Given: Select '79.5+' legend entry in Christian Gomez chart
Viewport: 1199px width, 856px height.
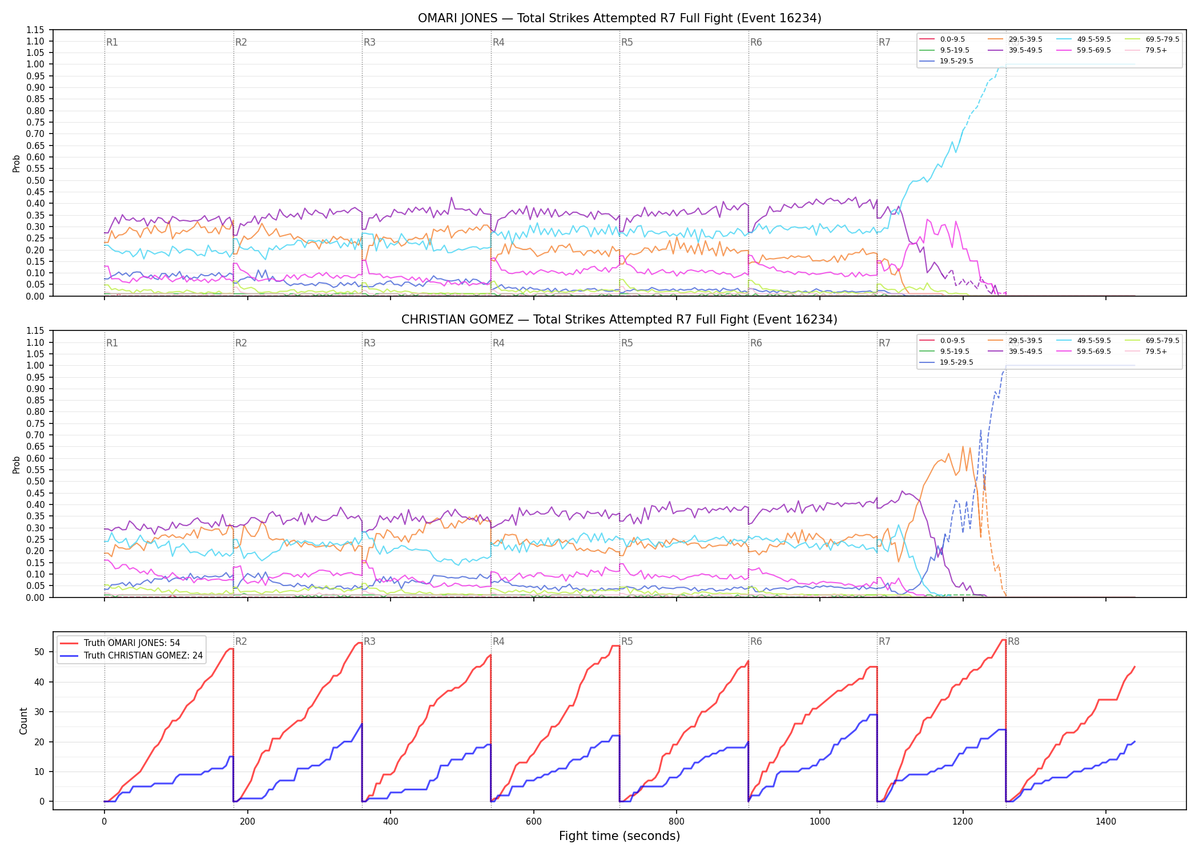Looking at the screenshot, I should pyautogui.click(x=1146, y=352).
